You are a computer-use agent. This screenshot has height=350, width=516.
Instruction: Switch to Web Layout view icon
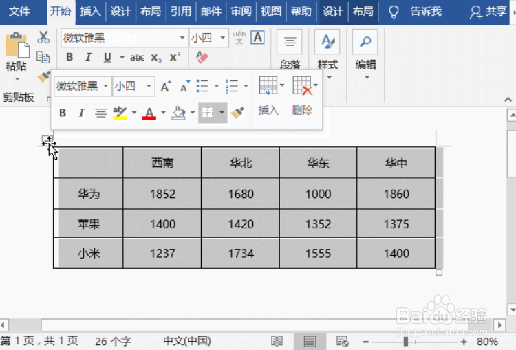(x=342, y=342)
